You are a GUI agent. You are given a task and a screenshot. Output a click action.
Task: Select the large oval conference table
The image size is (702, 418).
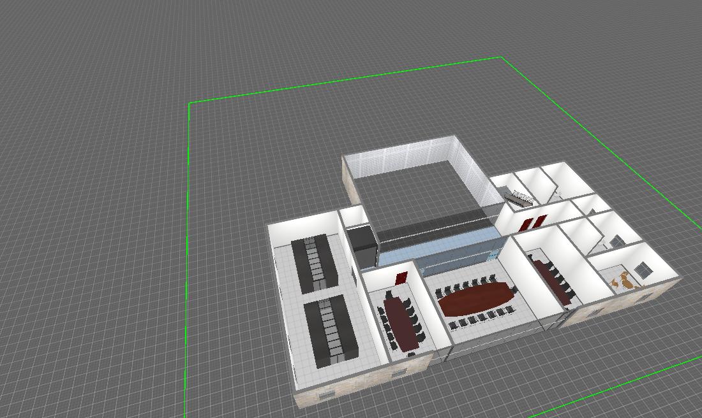click(477, 298)
